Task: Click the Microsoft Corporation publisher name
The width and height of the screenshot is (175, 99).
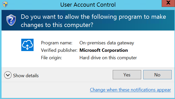Action: pos(104,50)
